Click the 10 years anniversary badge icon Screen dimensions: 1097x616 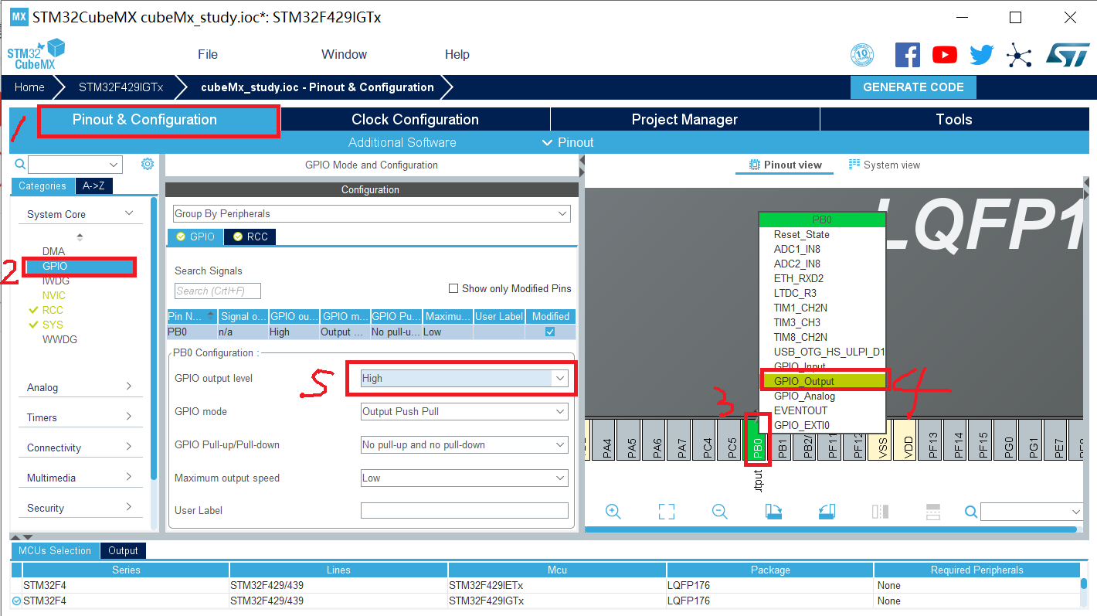862,55
